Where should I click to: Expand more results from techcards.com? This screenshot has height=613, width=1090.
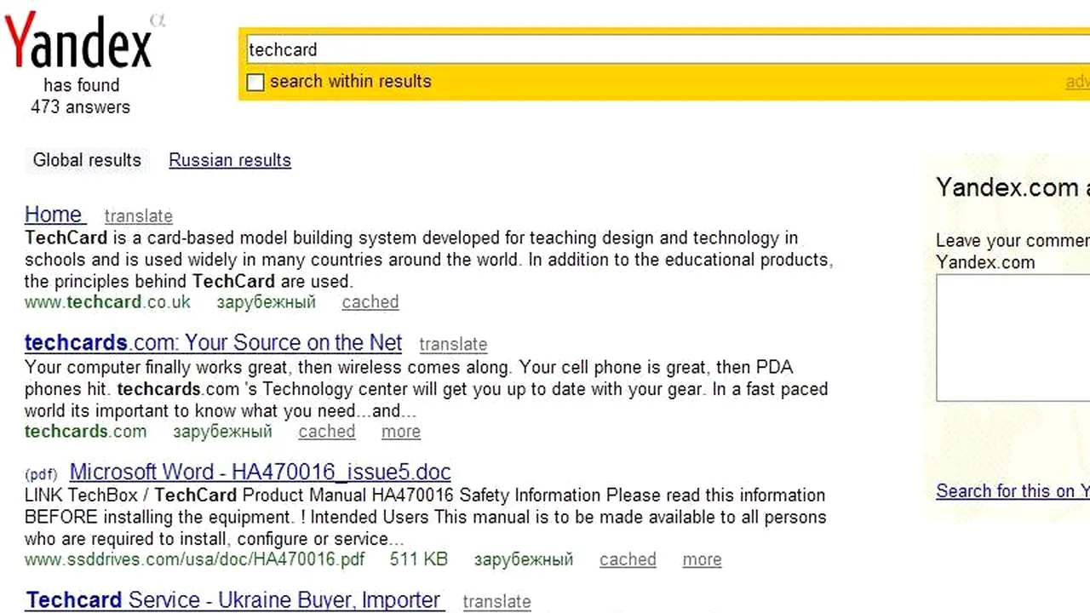click(x=400, y=432)
